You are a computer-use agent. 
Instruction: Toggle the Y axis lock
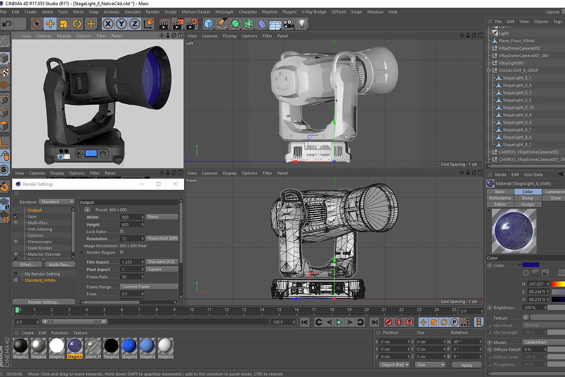tap(121, 24)
